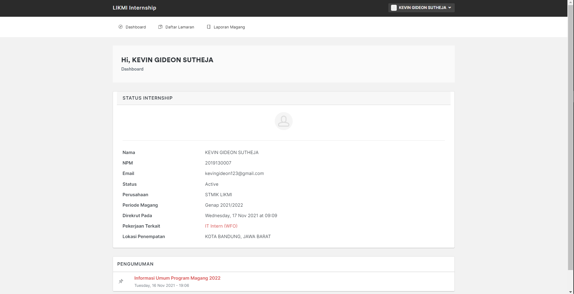This screenshot has height=294, width=574.
Task: Click the Pekerjaan Terkait label
Action: click(141, 226)
